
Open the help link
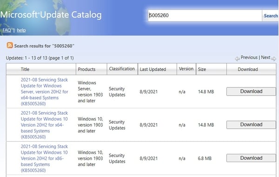(21, 30)
